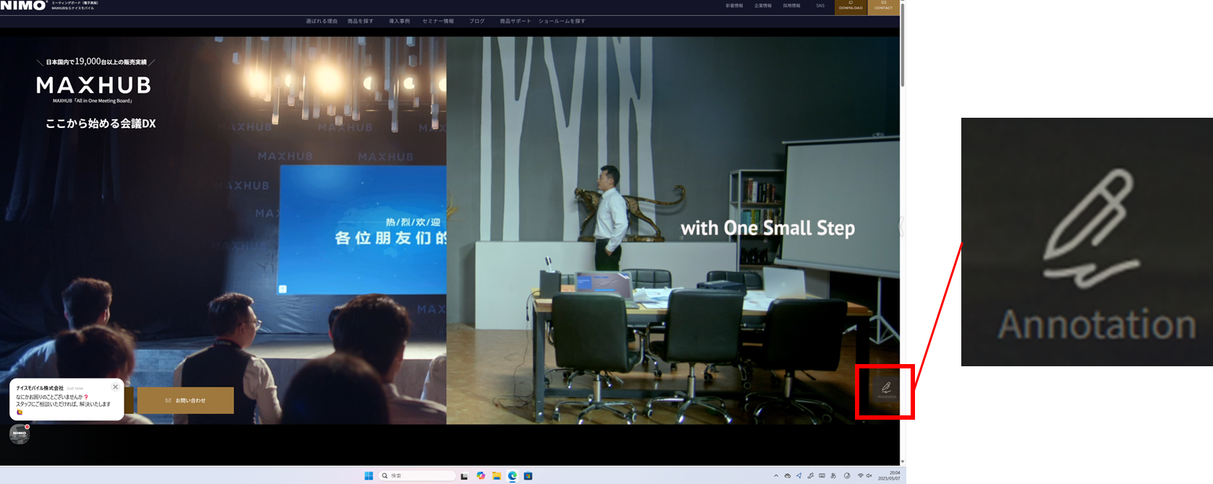Click the MAXHUB logo on the hero banner
1213x484 pixels.
pyautogui.click(x=94, y=85)
